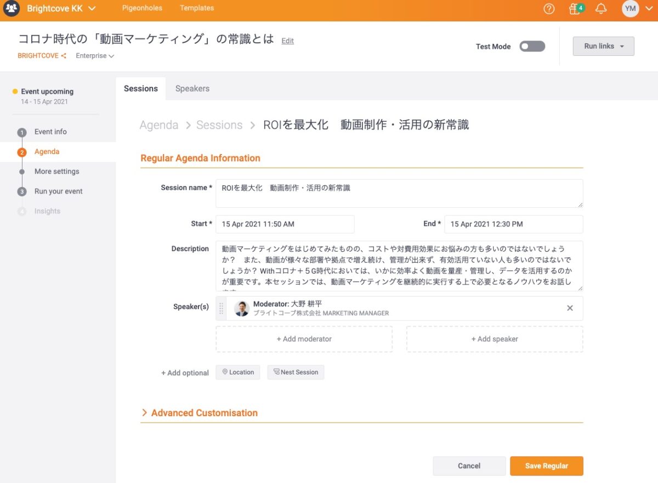This screenshot has height=483, width=658.
Task: Open the Templates menu item
Action: (197, 8)
